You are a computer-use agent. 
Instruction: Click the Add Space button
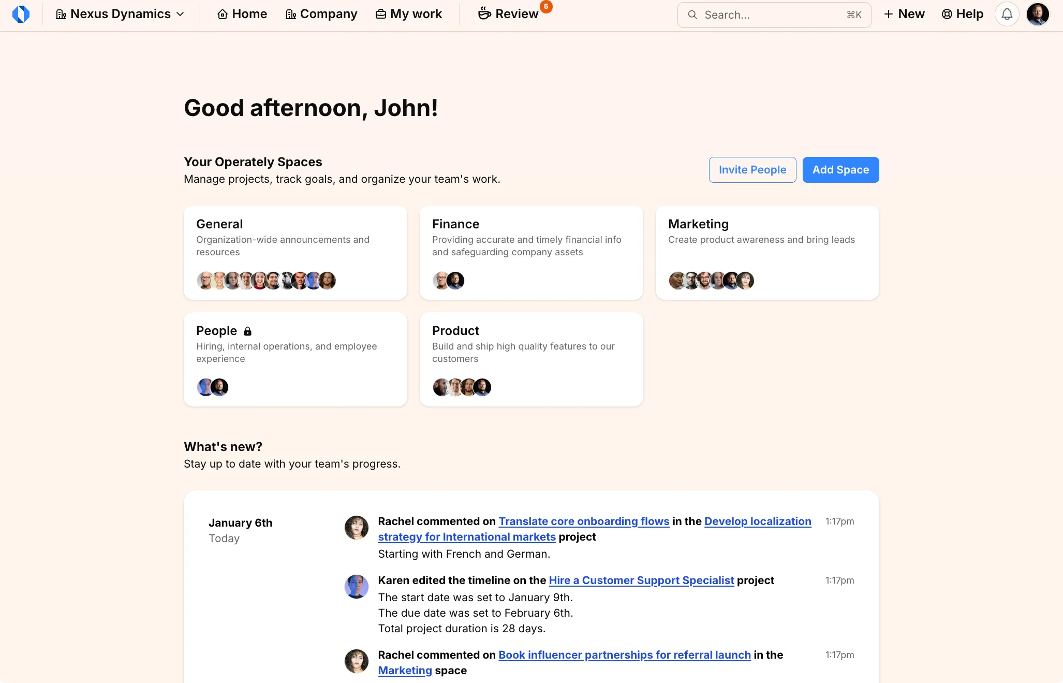point(840,170)
